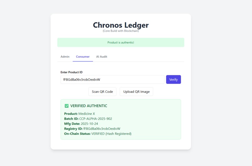Click the Chronos Ledger heading
Viewport: 252px width, 166px height.
pos(121,25)
